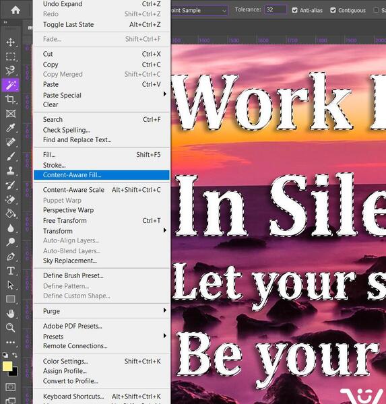Expand the Purge submenu
Viewport: 386px width, 404px height.
(102, 311)
